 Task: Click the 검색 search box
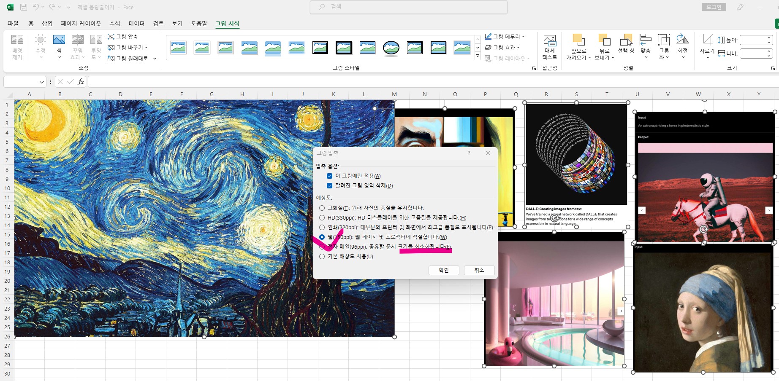(409, 7)
